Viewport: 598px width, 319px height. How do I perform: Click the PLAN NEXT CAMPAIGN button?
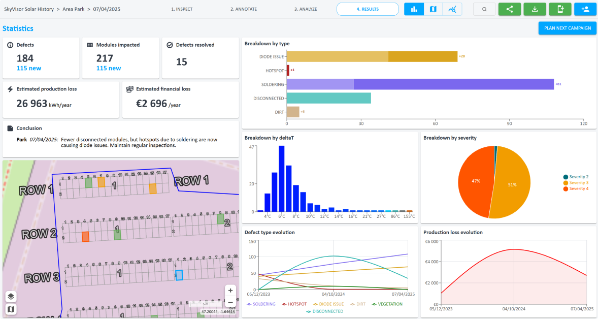click(x=568, y=28)
